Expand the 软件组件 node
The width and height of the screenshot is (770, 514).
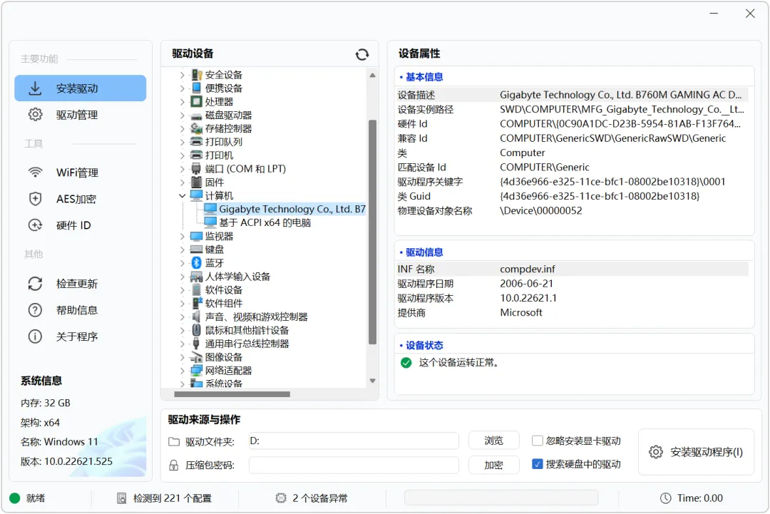tap(183, 303)
